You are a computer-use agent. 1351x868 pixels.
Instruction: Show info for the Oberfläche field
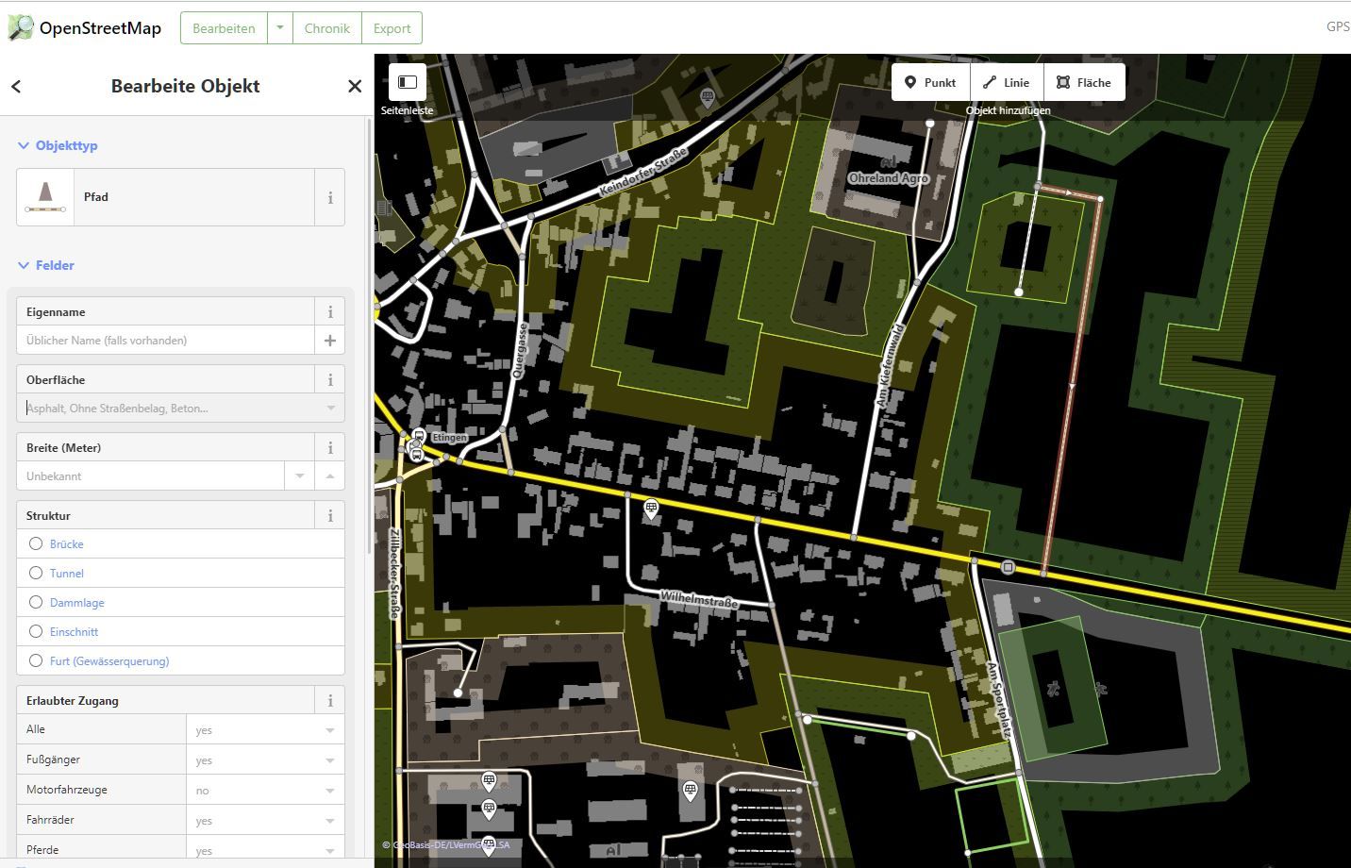click(330, 380)
